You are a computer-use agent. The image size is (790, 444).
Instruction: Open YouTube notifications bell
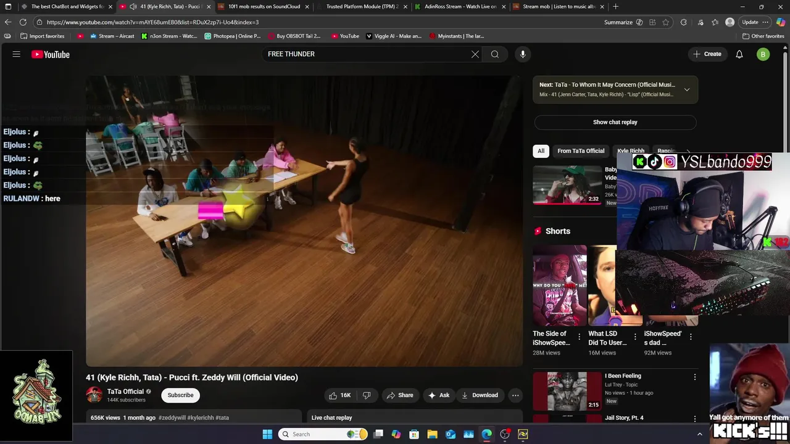coord(739,54)
